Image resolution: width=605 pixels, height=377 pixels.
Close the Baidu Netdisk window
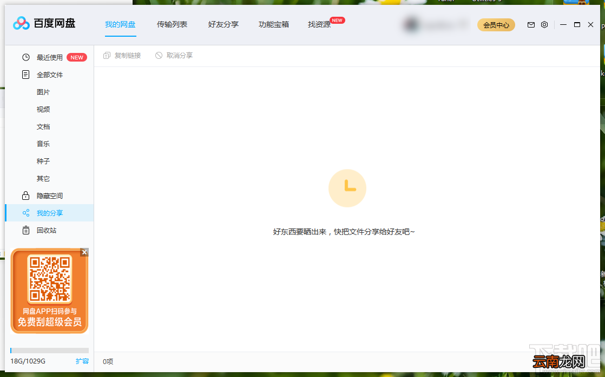point(590,25)
